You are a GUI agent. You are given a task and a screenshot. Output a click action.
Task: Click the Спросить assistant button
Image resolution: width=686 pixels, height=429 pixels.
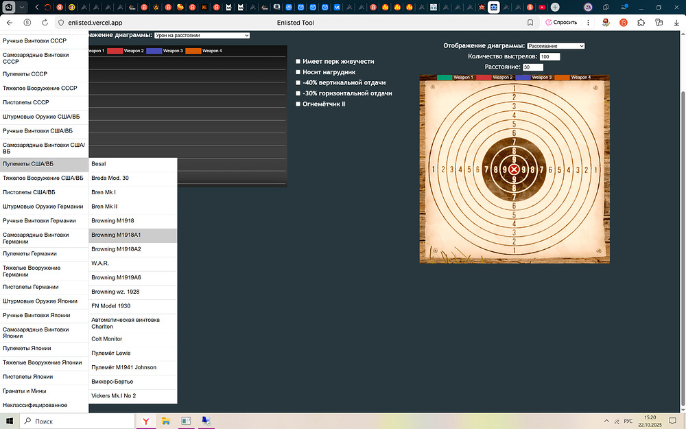pyautogui.click(x=561, y=22)
